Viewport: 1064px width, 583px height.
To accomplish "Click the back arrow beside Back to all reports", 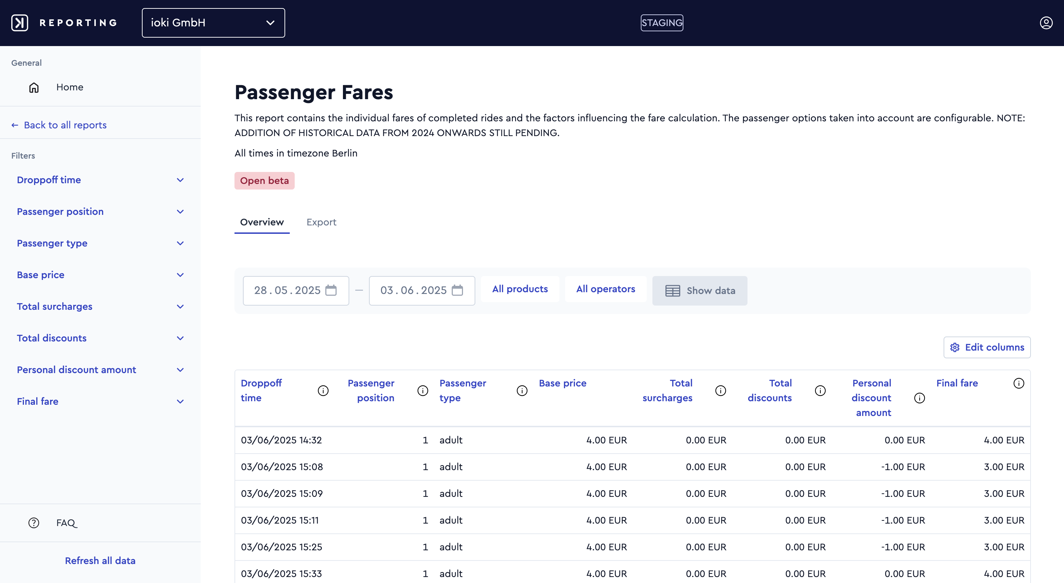I will click(15, 125).
